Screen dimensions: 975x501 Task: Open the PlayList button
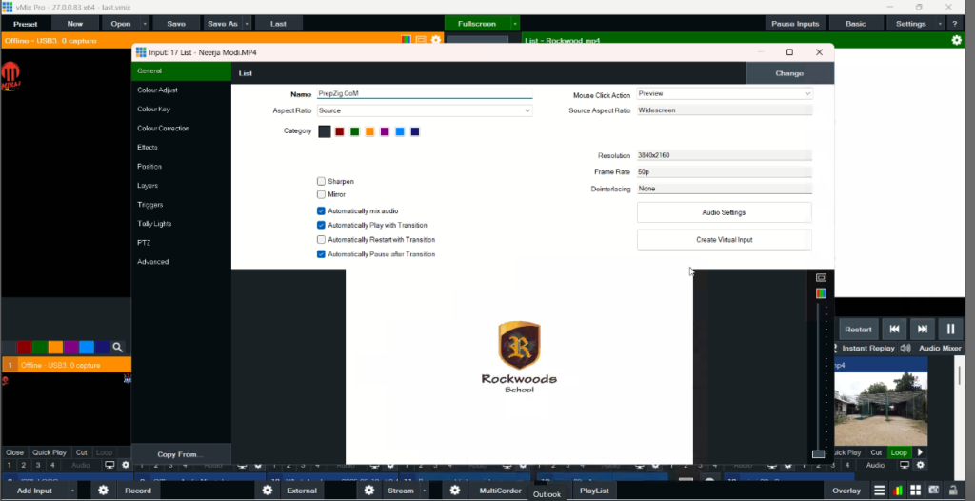[x=594, y=491]
